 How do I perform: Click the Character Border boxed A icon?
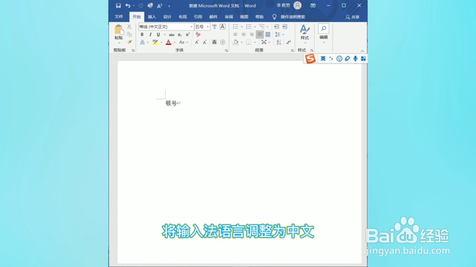pyautogui.click(x=223, y=27)
